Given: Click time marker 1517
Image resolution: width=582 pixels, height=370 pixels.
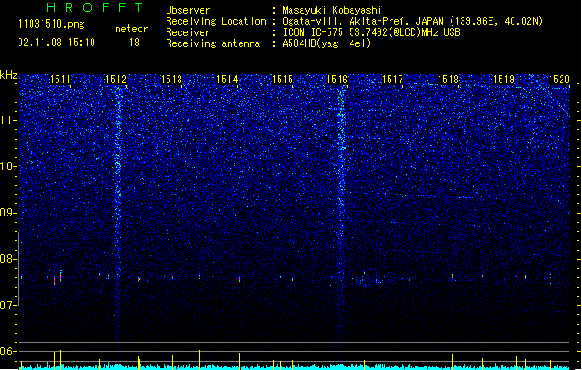Looking at the screenshot, I should tap(392, 80).
